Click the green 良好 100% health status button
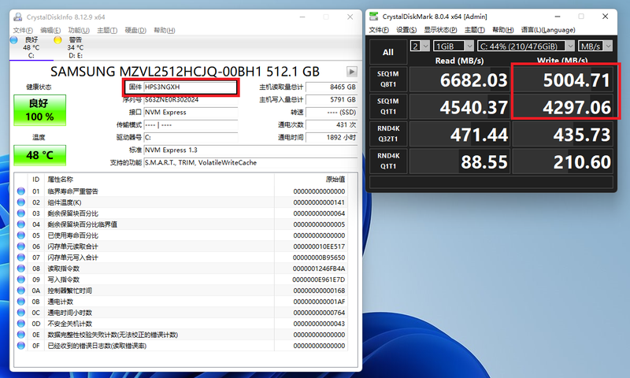 tap(40, 110)
